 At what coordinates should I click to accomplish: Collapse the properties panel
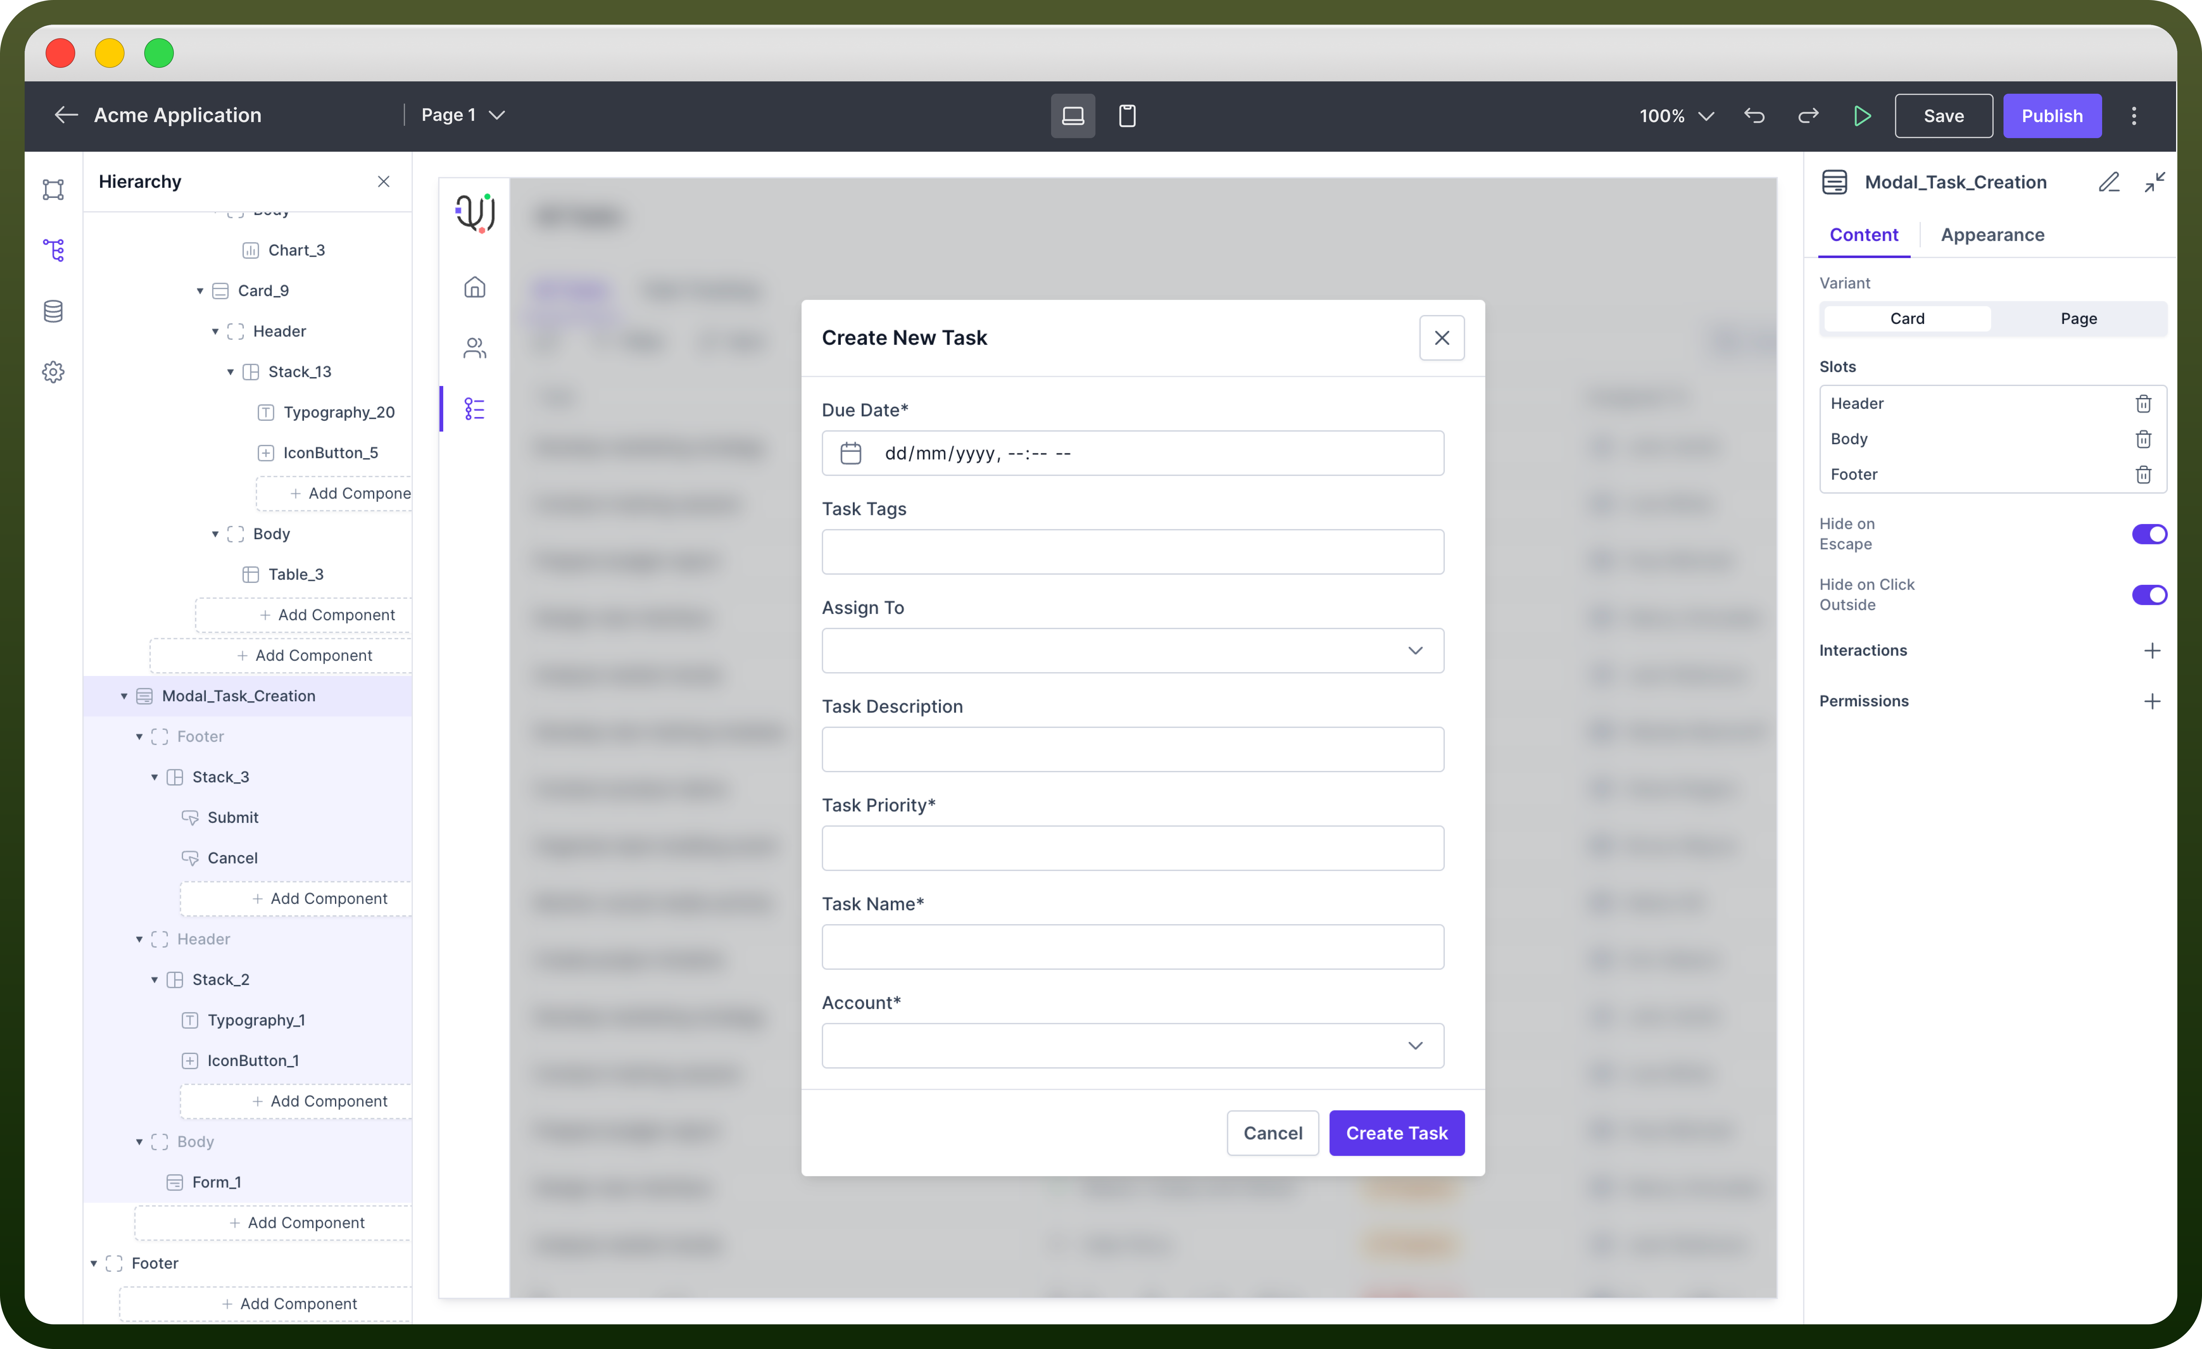pos(2155,182)
